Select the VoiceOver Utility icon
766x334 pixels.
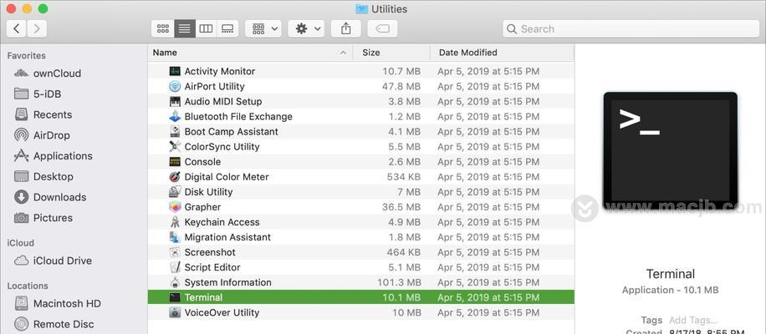[175, 312]
